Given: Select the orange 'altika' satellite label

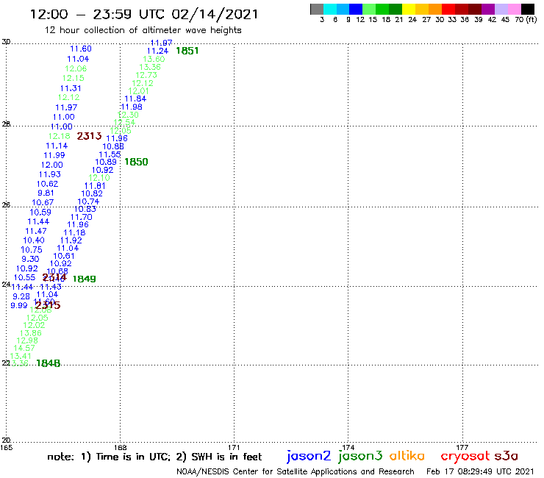Looking at the screenshot, I should click(x=407, y=455).
